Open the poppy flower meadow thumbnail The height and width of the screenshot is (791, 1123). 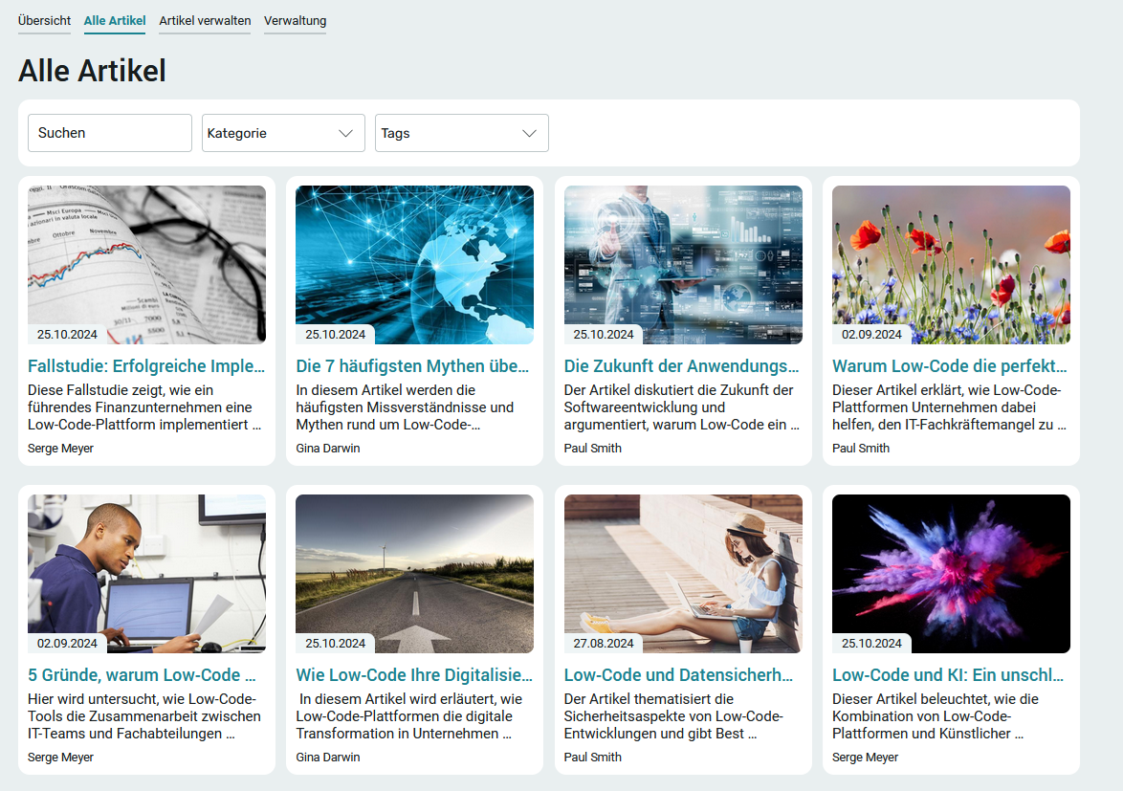coord(951,265)
